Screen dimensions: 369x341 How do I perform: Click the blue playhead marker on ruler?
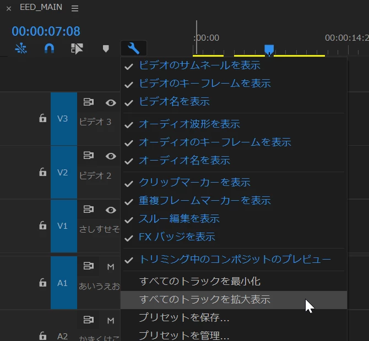[269, 50]
